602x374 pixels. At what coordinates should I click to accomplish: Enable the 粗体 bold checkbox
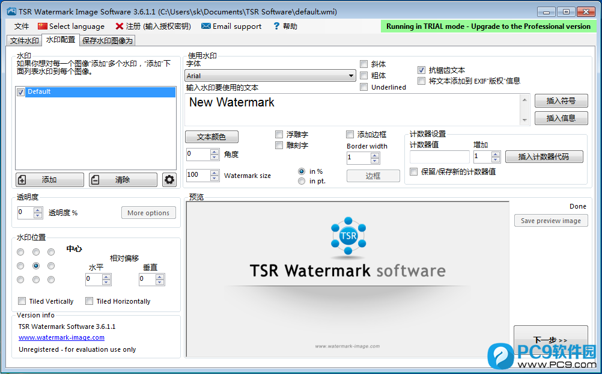tap(363, 75)
